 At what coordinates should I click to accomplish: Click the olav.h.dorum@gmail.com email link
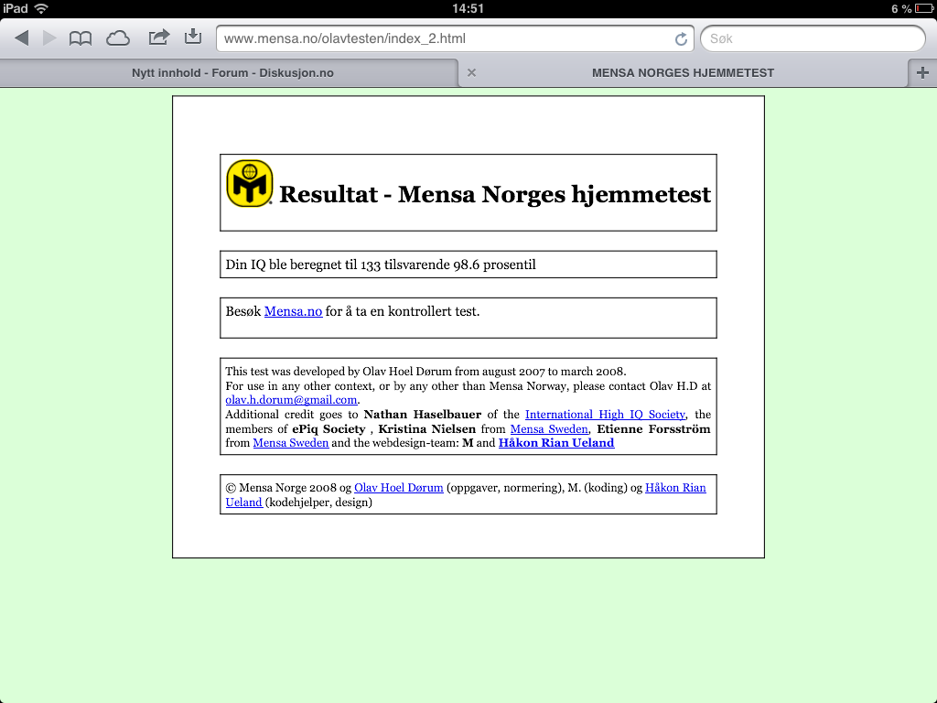[291, 400]
